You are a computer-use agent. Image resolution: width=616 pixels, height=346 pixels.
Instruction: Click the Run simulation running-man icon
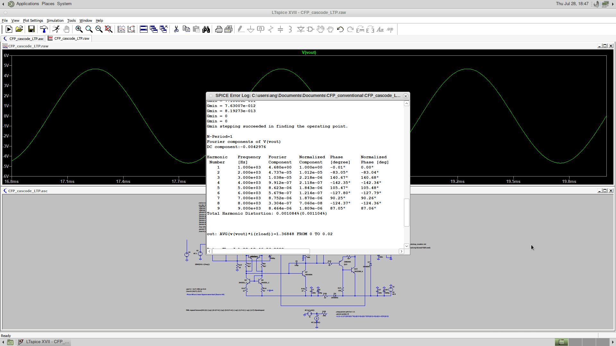tap(56, 29)
